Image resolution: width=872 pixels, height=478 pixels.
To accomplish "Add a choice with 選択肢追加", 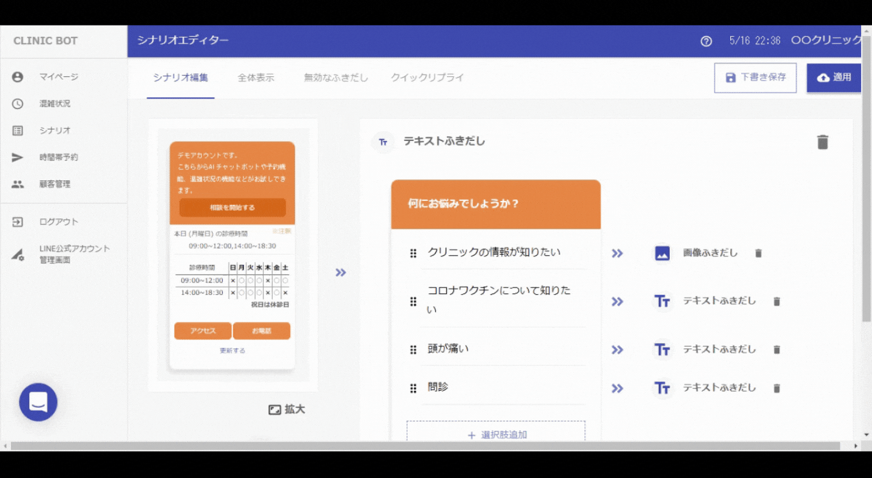I will 496,434.
